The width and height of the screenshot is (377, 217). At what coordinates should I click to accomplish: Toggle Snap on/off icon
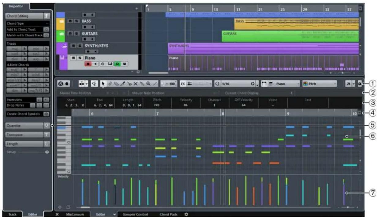pos(183,83)
